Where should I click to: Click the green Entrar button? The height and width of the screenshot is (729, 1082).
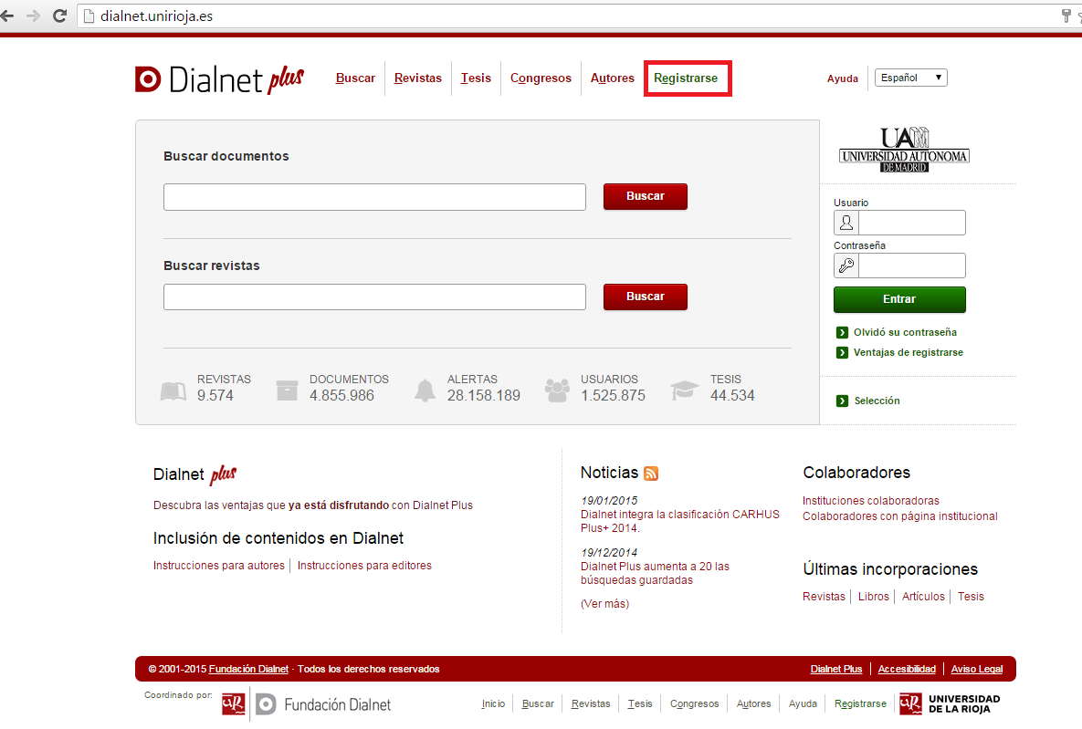point(899,299)
